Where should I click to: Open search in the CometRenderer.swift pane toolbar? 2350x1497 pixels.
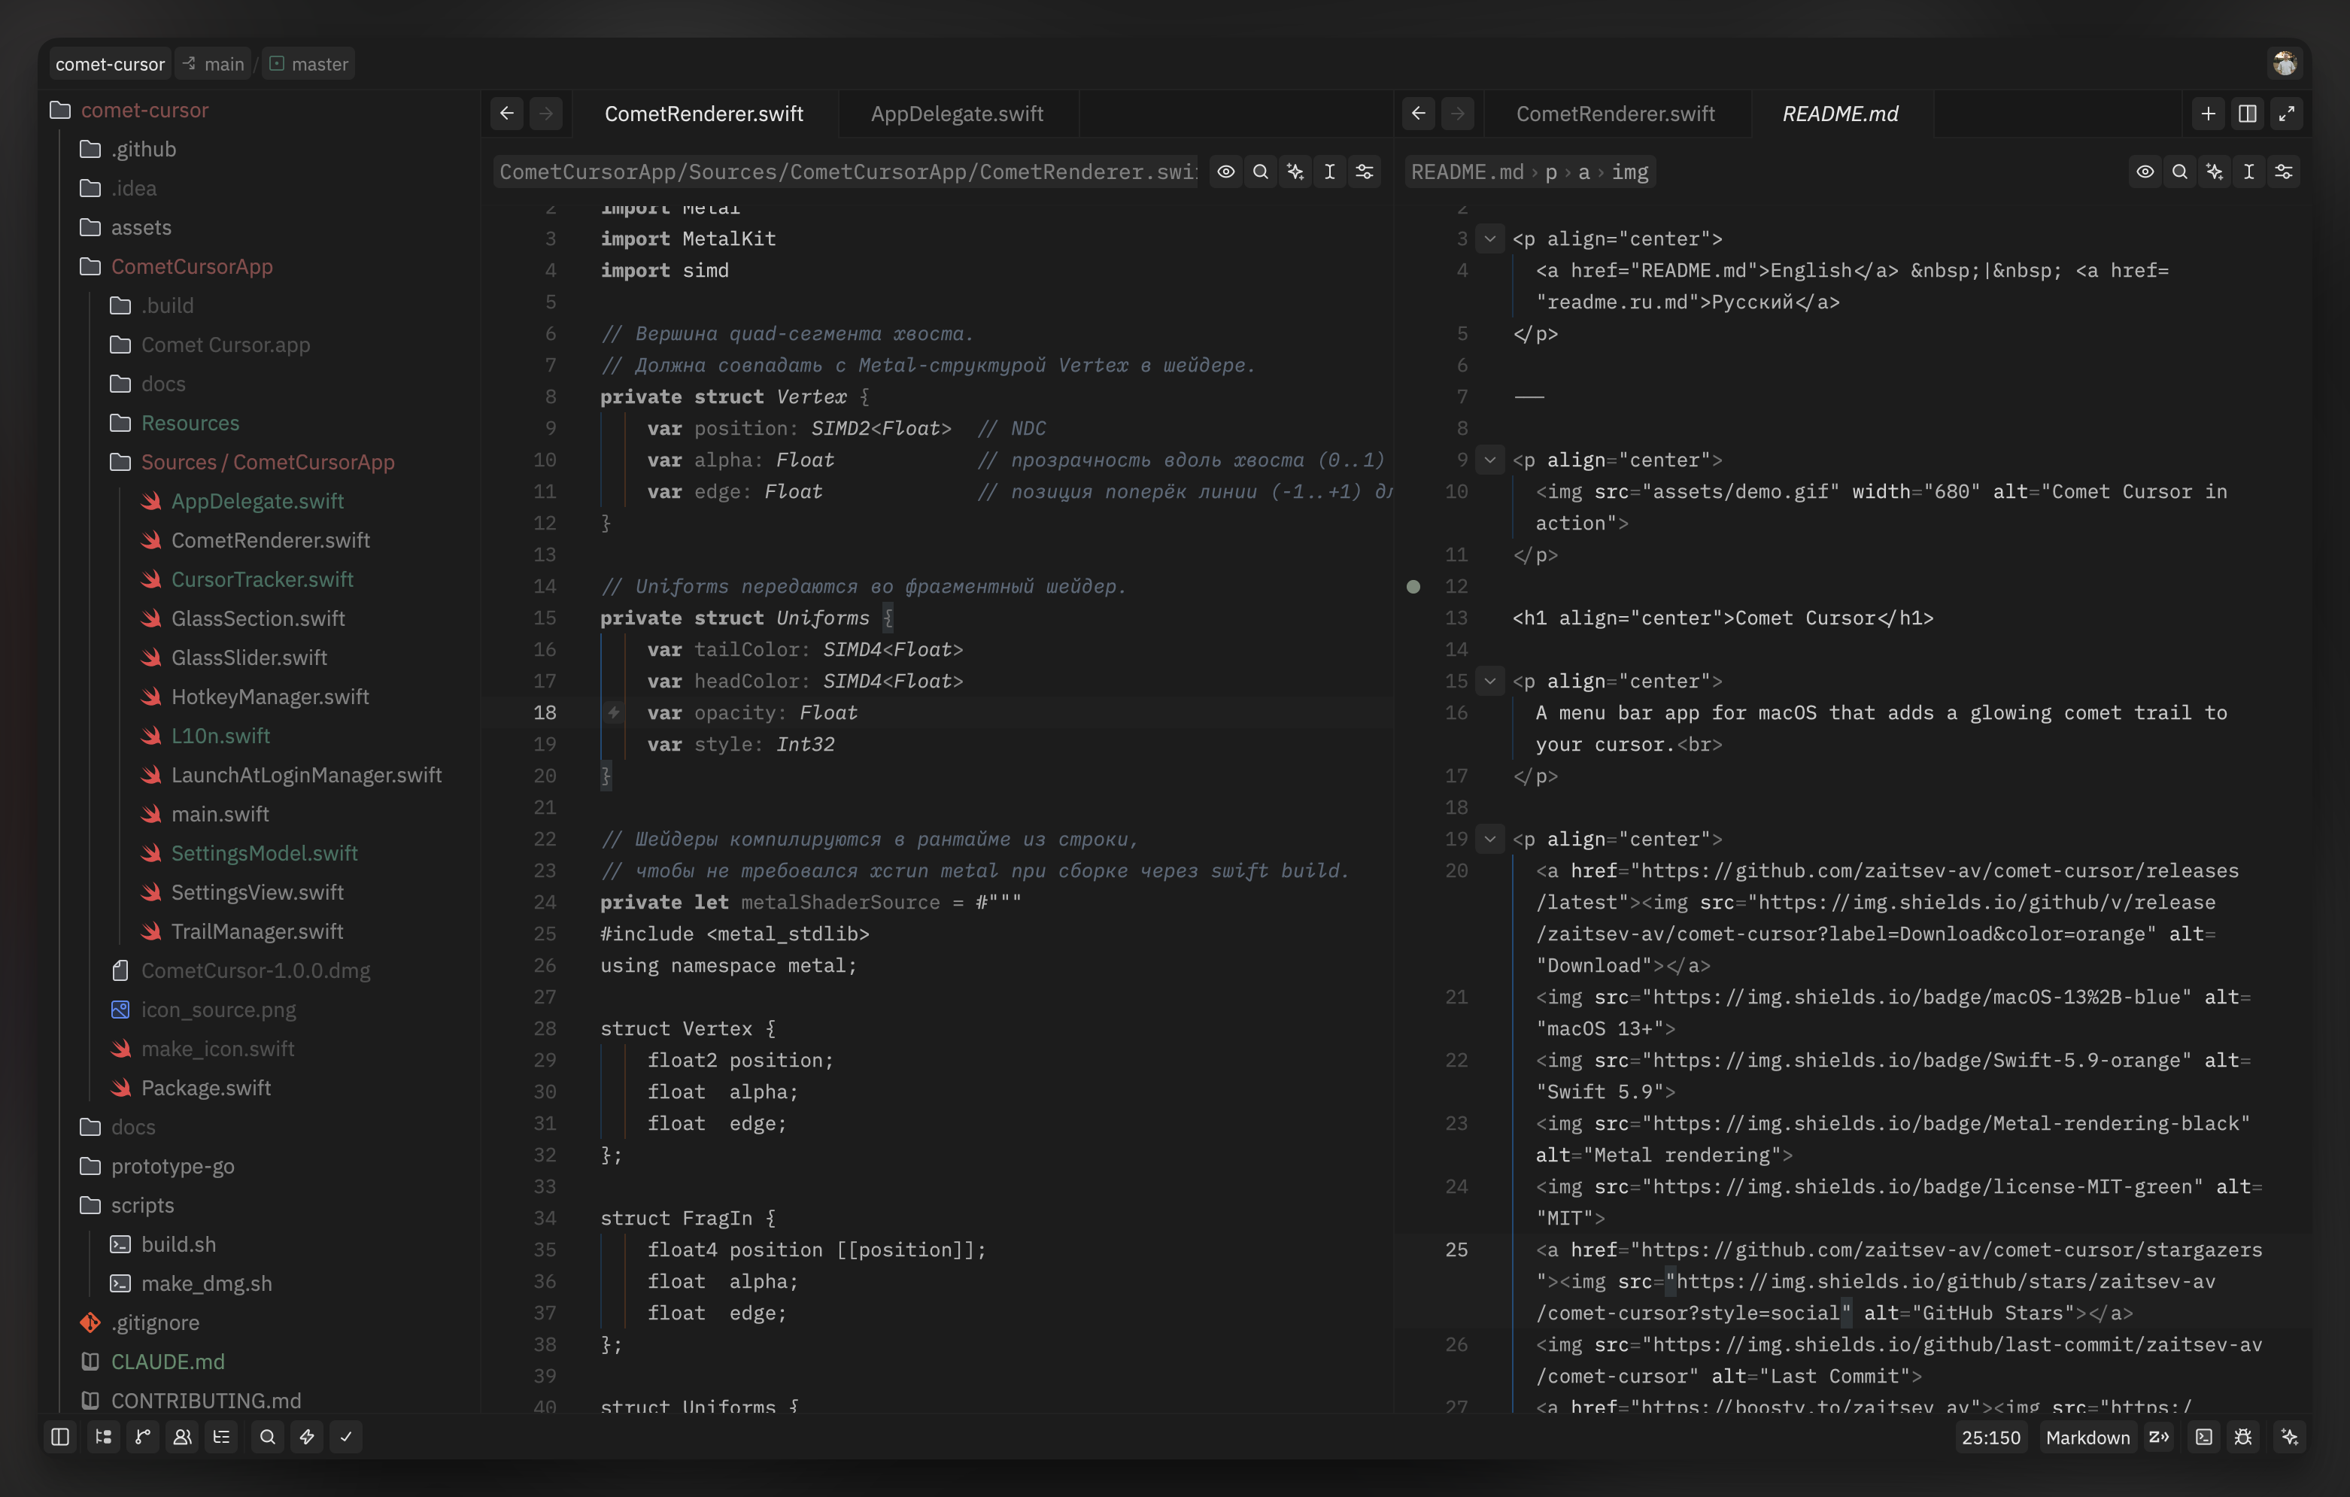point(1261,172)
